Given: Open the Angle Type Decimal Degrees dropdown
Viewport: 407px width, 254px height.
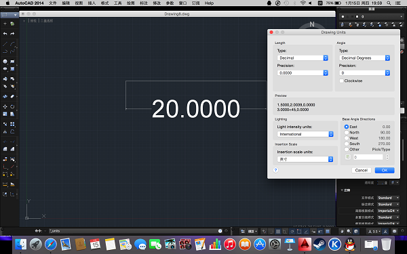Looking at the screenshot, I should coord(364,58).
